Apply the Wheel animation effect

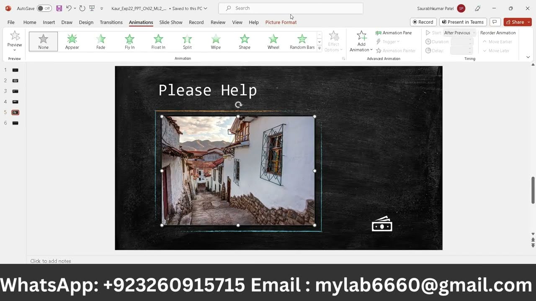(x=273, y=41)
